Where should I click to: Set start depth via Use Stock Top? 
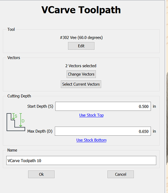[92, 115]
